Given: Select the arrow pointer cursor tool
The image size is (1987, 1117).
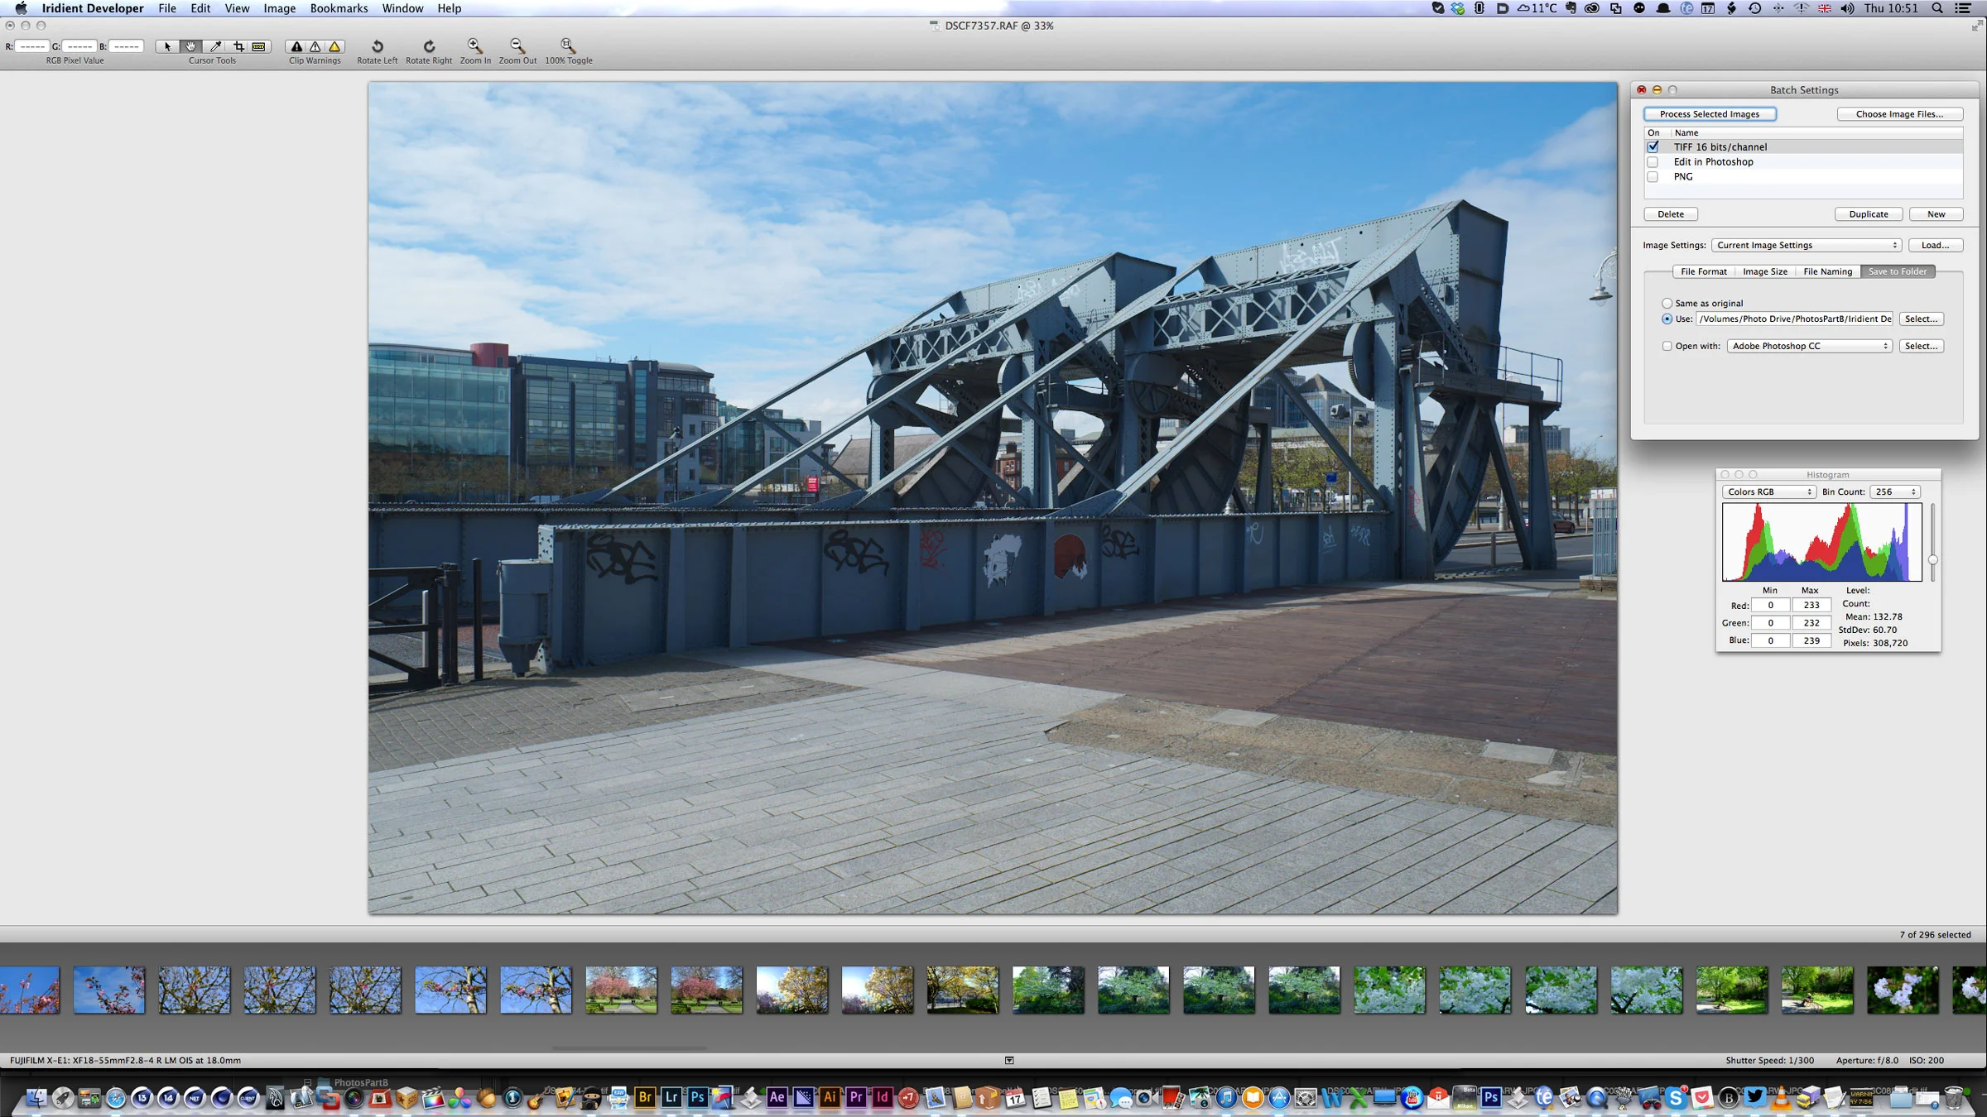Looking at the screenshot, I should 167,46.
